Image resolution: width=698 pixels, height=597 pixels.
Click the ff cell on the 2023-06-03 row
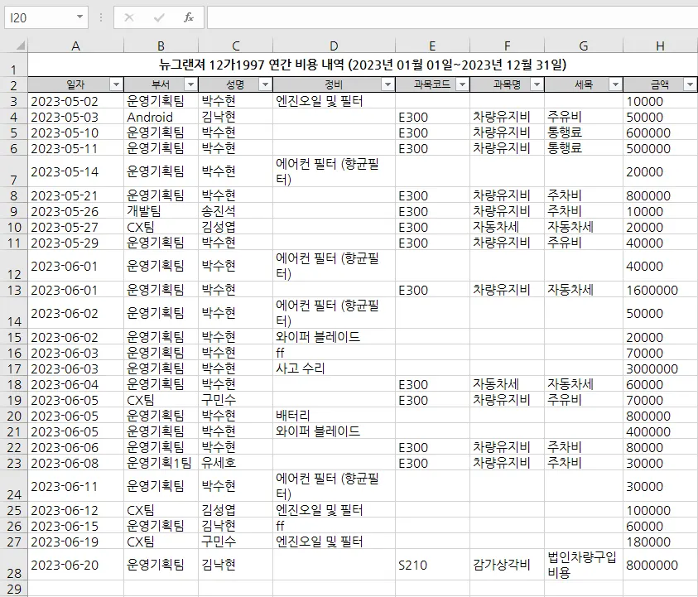click(x=334, y=353)
